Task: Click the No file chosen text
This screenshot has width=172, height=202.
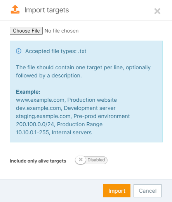Action: coord(61,31)
